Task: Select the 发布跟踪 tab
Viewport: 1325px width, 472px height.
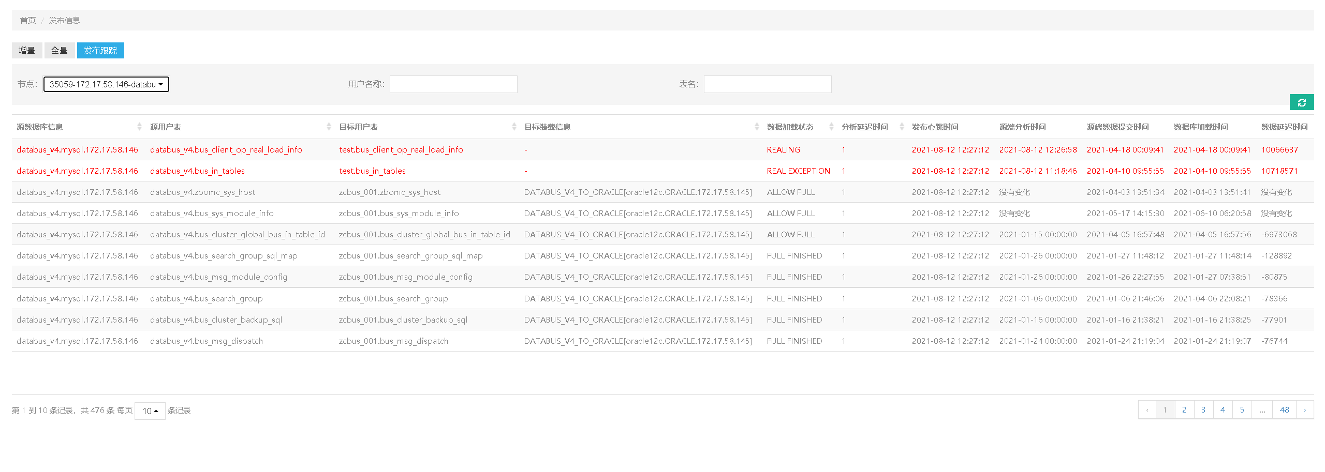Action: click(100, 51)
